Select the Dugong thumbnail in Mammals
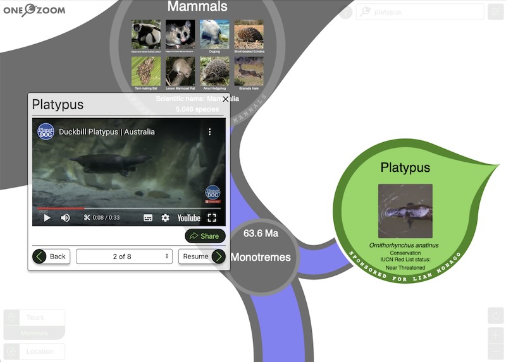The height and width of the screenshot is (362, 506). (214, 35)
